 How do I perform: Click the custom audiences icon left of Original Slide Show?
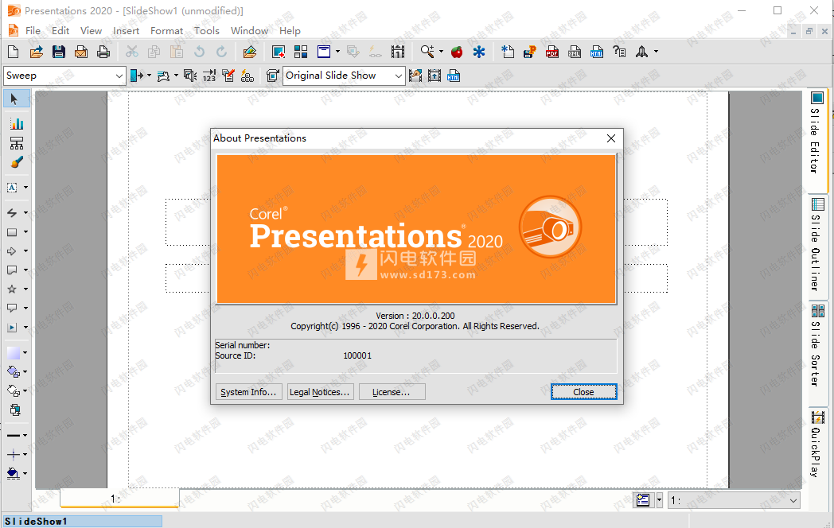click(x=272, y=76)
